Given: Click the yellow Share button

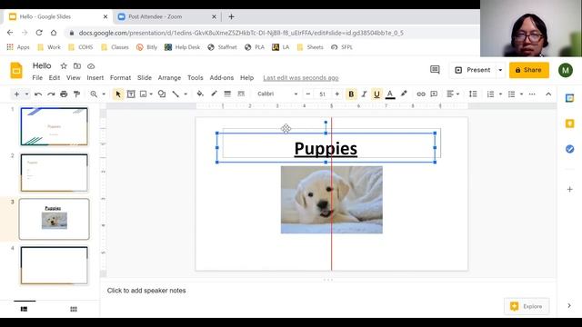Looking at the screenshot, I should pyautogui.click(x=529, y=70).
